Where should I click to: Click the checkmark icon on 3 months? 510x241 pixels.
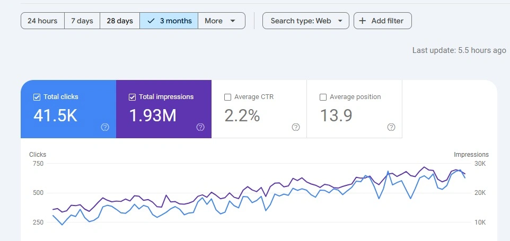[151, 21]
